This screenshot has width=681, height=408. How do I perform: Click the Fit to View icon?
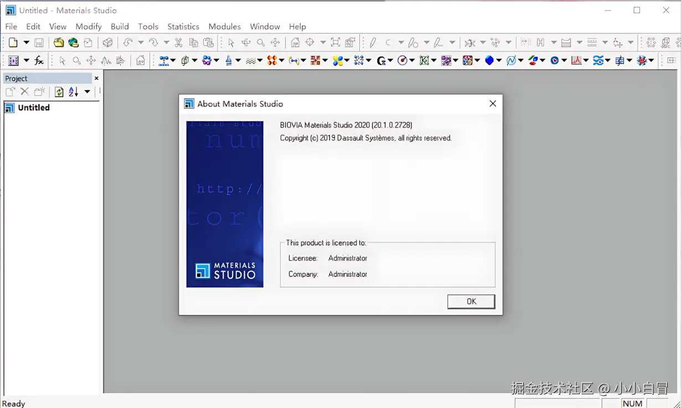[x=336, y=43]
